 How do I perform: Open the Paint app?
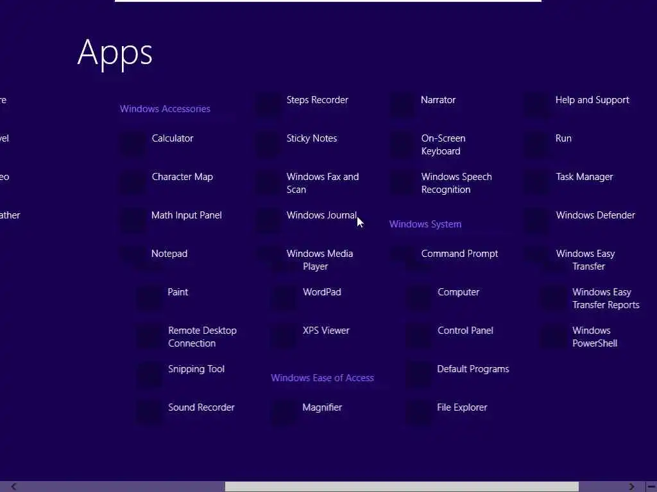pos(178,292)
